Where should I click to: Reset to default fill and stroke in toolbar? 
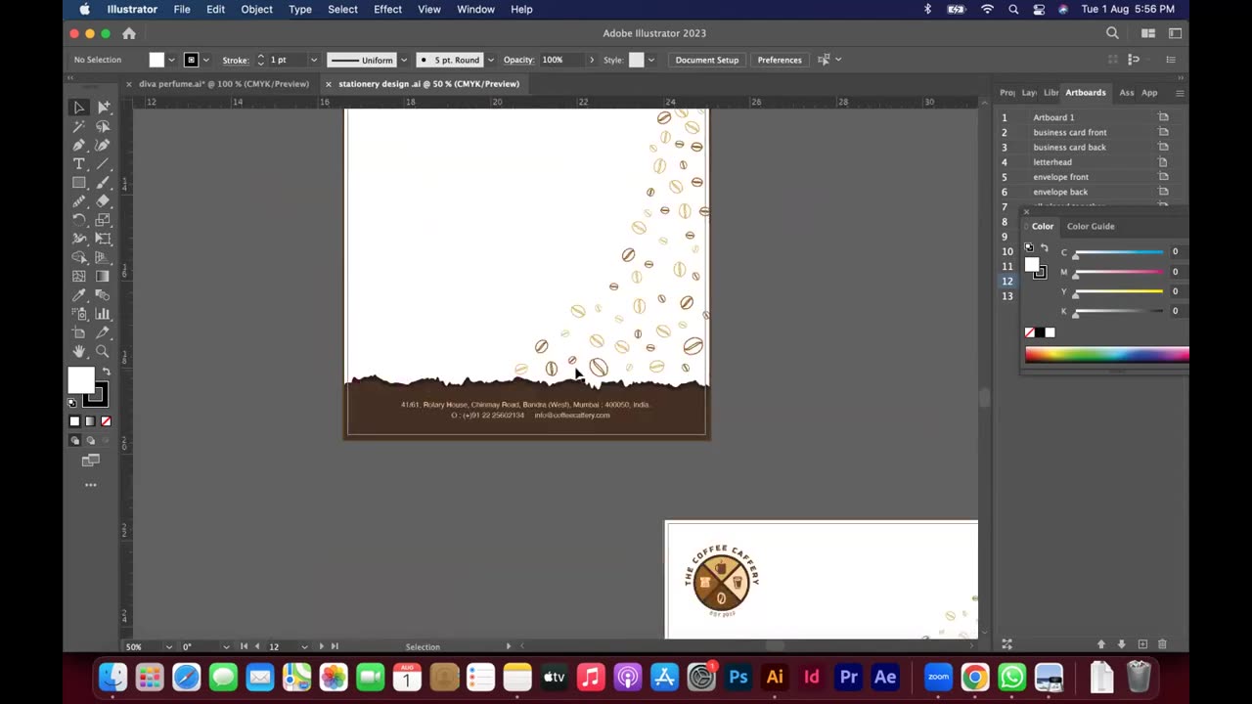71,403
